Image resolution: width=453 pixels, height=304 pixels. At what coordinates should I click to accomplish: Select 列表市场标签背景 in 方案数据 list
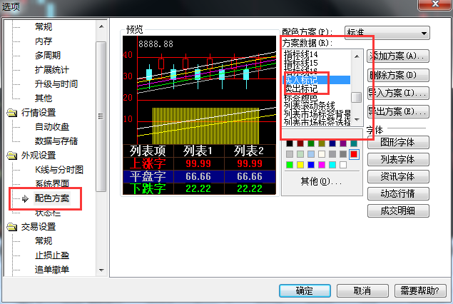tap(317, 114)
